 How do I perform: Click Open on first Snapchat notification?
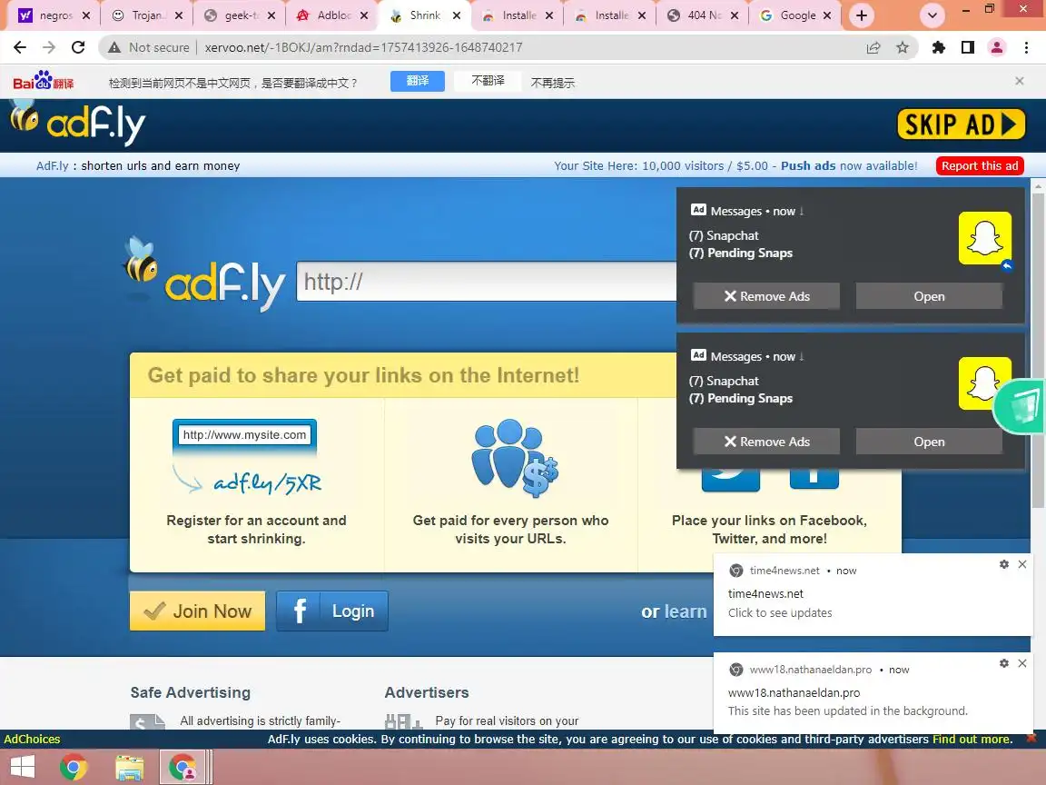pyautogui.click(x=929, y=296)
